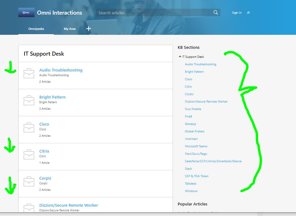Open the Audio Troubleshooting category heading
Screen dimensions: 296x216
click(x=61, y=70)
